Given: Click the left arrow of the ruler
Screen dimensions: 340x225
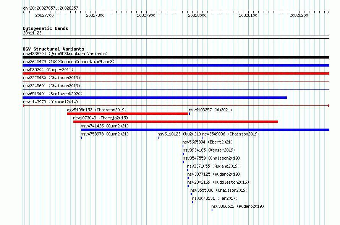Looking at the screenshot, I should pyautogui.click(x=24, y=12).
